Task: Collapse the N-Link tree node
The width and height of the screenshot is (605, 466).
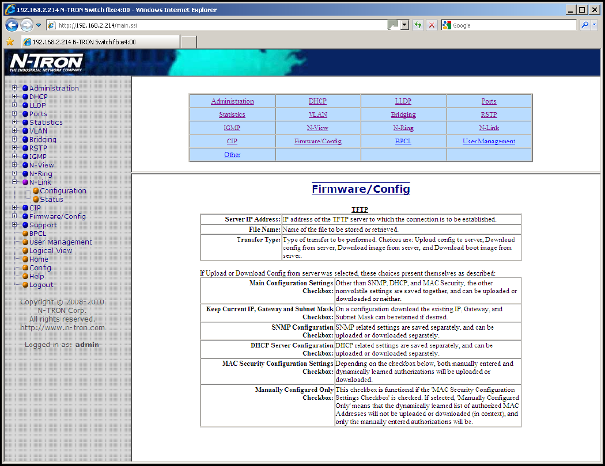Action: pyautogui.click(x=14, y=182)
